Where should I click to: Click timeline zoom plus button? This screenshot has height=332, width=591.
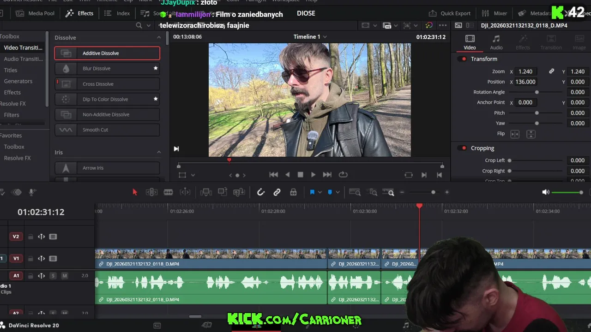pos(446,192)
